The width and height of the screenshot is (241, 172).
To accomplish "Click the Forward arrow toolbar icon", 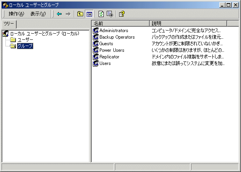I will [68, 14].
